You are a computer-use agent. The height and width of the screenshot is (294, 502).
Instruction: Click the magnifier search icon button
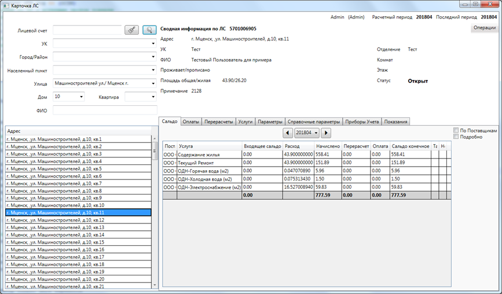pos(149,30)
